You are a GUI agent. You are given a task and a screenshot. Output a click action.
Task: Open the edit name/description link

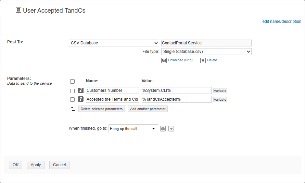click(x=282, y=22)
